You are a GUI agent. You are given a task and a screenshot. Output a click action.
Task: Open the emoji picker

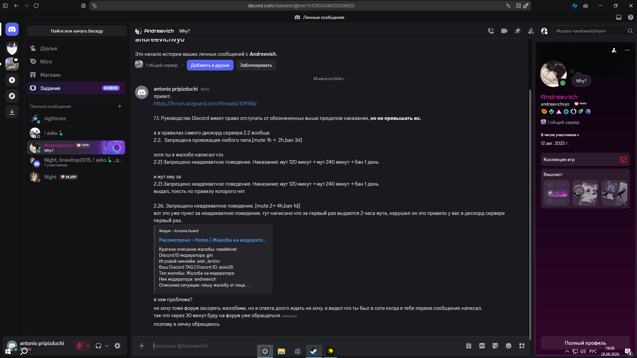(509, 346)
